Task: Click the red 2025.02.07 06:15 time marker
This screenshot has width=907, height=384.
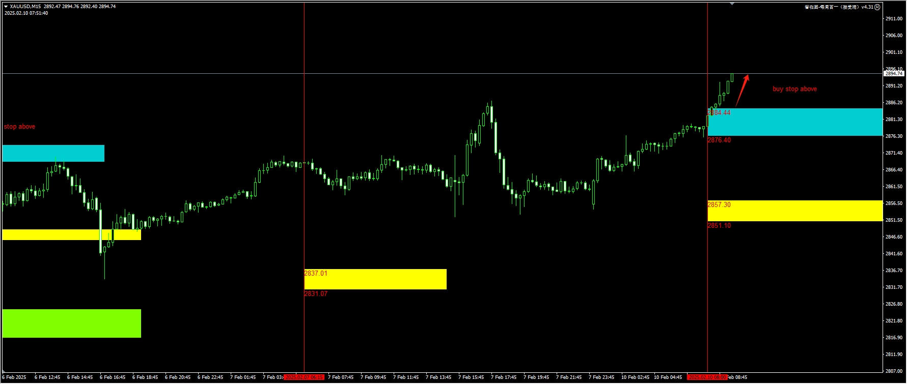Action: click(x=304, y=377)
